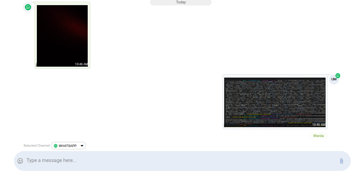The height and width of the screenshot is (175, 359).
Task: Click the 'Selected Channel:' label
Action: coord(37,146)
